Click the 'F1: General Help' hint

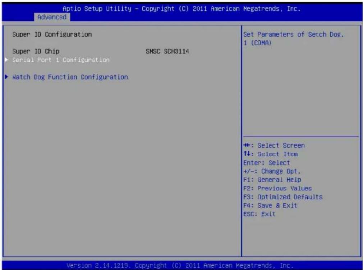point(272,180)
